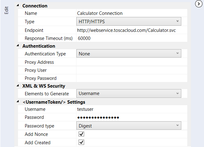
Task: Uncheck the Add Nonce checkbox
Action: tap(82, 134)
